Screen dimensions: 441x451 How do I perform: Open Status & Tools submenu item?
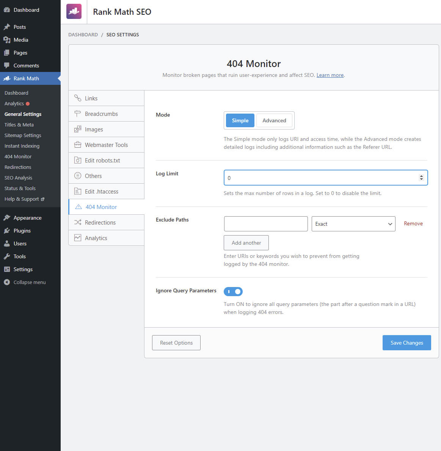click(20, 189)
